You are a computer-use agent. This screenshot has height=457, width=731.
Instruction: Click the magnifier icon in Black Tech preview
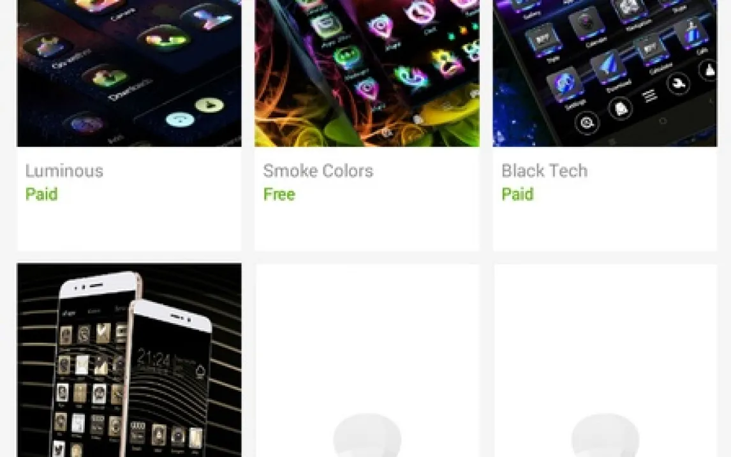pyautogui.click(x=587, y=123)
